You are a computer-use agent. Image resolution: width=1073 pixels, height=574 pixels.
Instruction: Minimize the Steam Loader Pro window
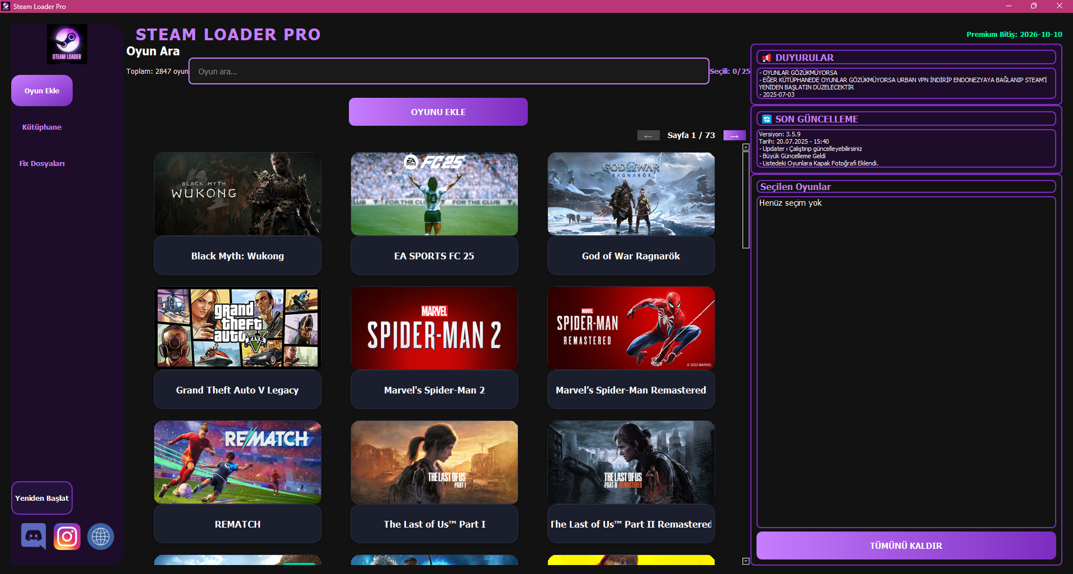pyautogui.click(x=1008, y=6)
